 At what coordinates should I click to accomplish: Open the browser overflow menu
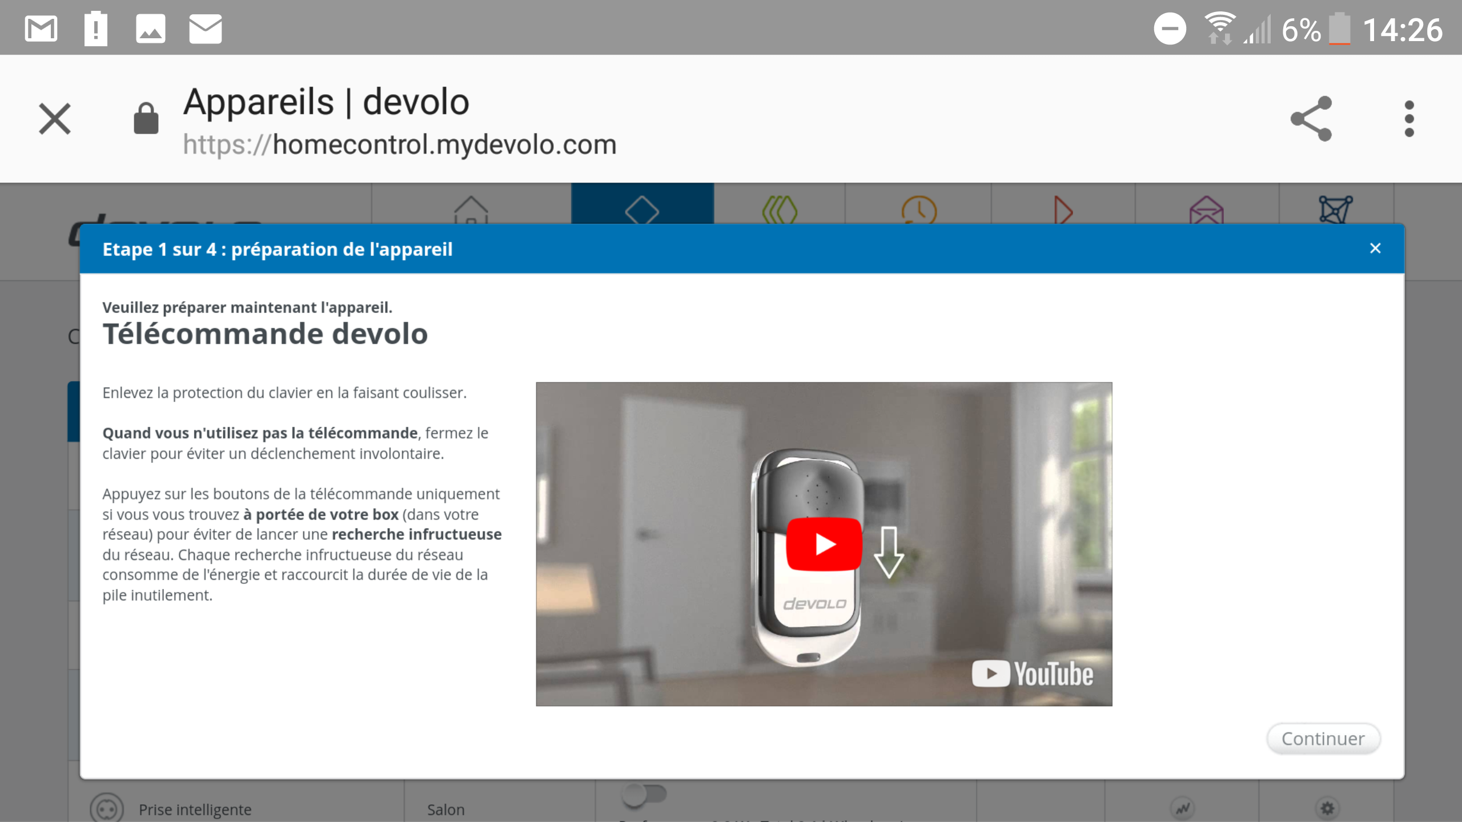coord(1409,119)
